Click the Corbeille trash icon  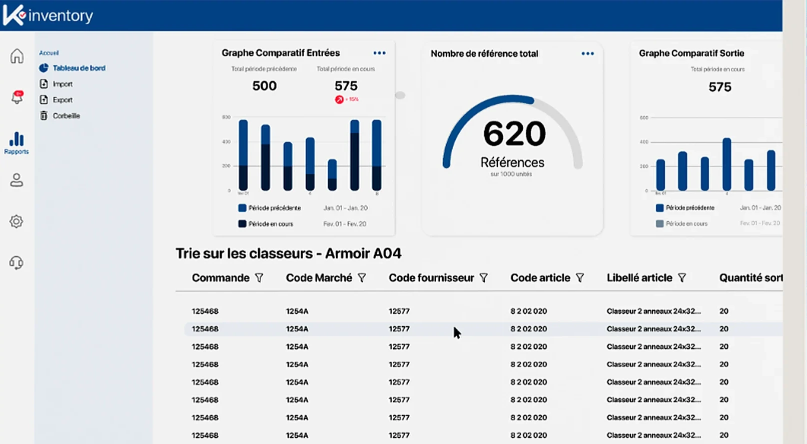[44, 115]
